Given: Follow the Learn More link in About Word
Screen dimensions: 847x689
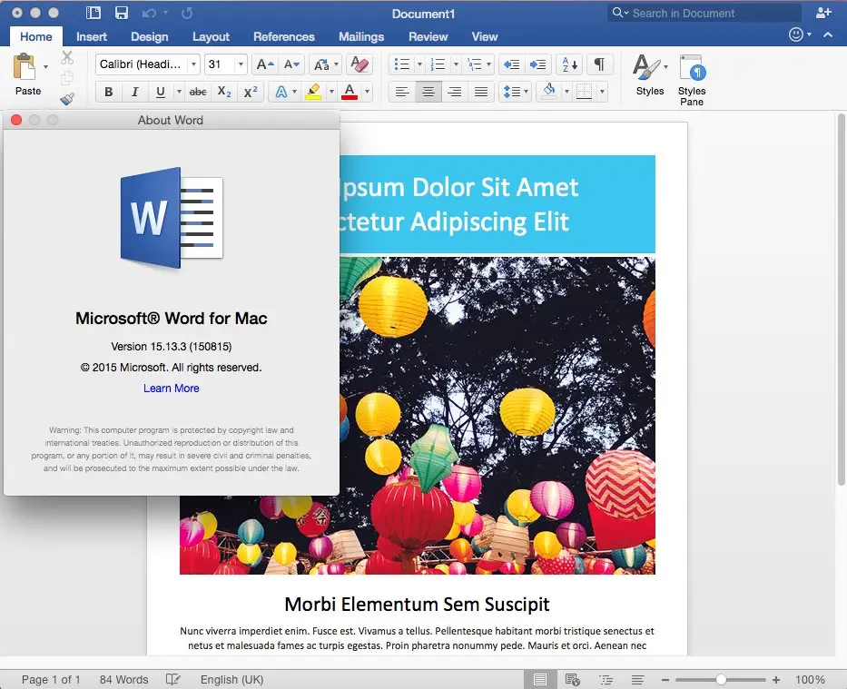Looking at the screenshot, I should pos(172,389).
